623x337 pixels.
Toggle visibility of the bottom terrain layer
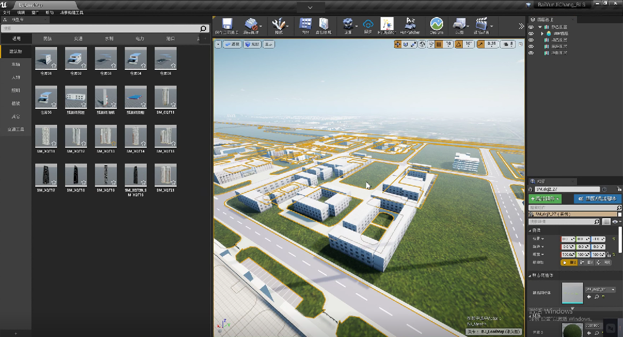(x=531, y=53)
